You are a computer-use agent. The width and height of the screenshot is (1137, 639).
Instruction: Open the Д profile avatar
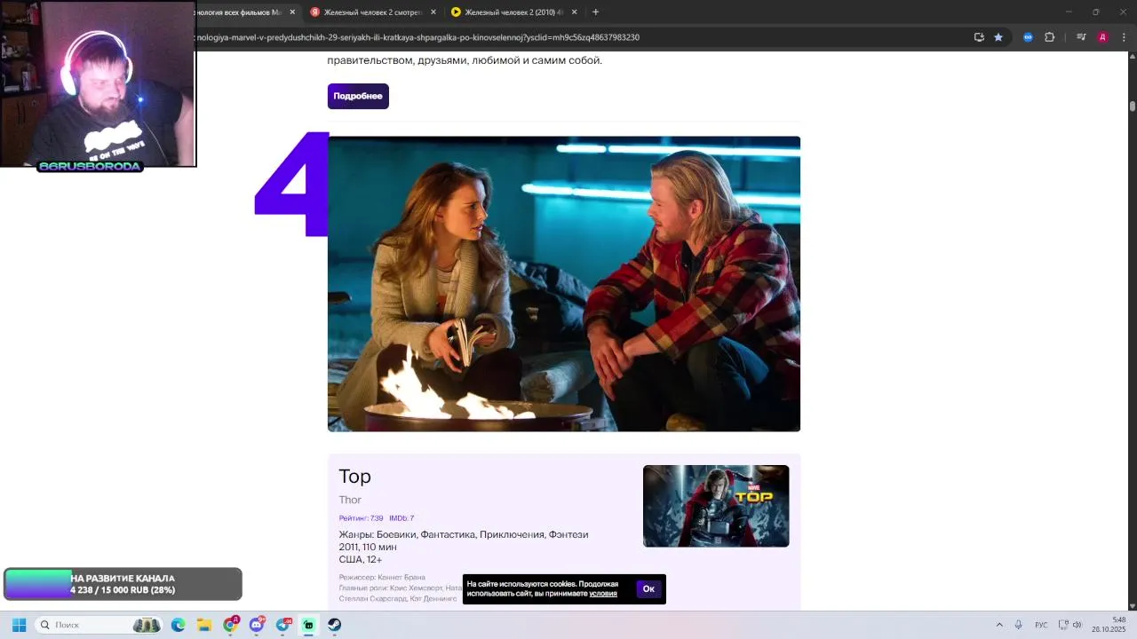pos(1102,37)
